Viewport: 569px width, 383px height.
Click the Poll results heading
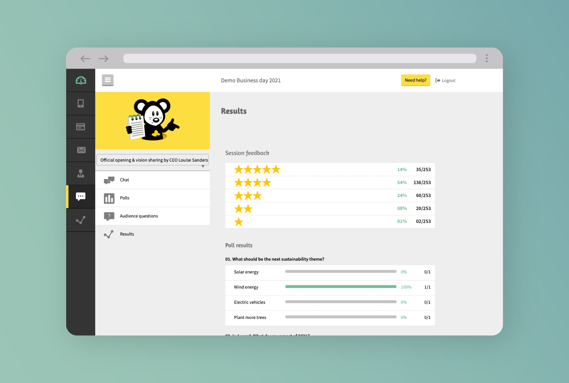click(x=239, y=245)
